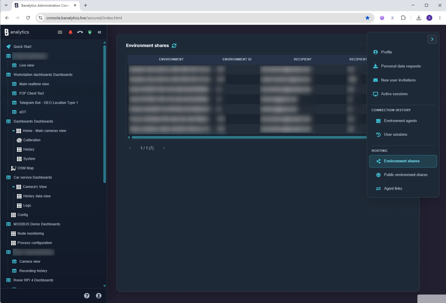Open Live view dashboard
Screen dimensions: 446x303
[x=27, y=65]
